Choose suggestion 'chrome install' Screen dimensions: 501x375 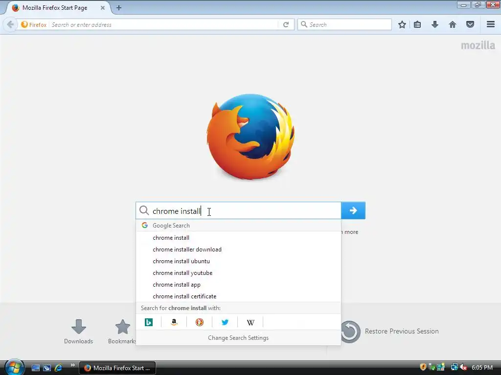(x=238, y=238)
